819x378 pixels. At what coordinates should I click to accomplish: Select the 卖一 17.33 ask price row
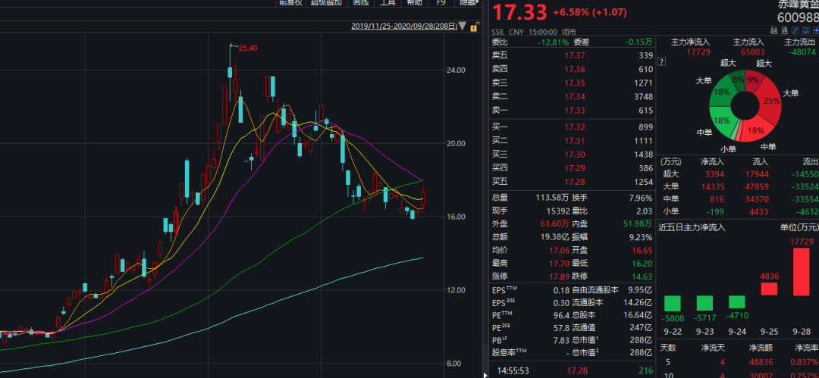pos(573,110)
